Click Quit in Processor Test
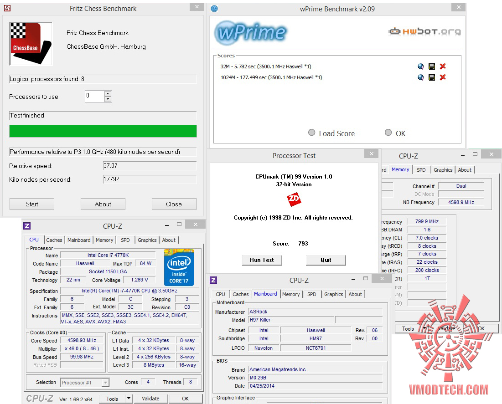 pos(326,260)
